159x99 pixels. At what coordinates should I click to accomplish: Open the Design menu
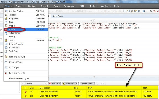[x=33, y=6]
